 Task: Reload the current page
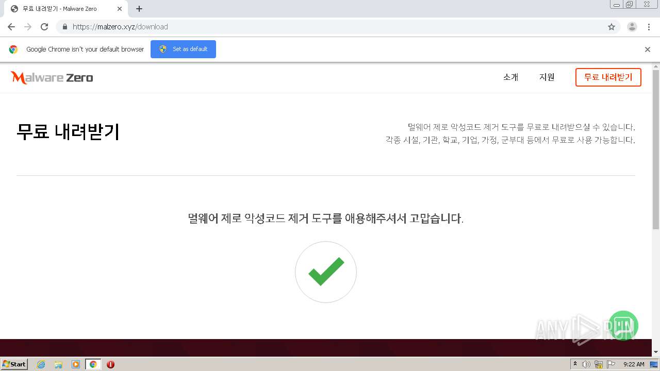point(44,27)
